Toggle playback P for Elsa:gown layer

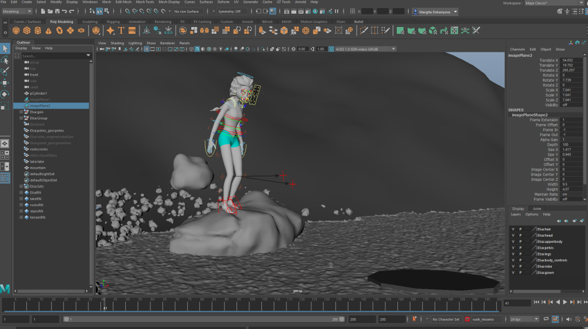click(x=520, y=273)
